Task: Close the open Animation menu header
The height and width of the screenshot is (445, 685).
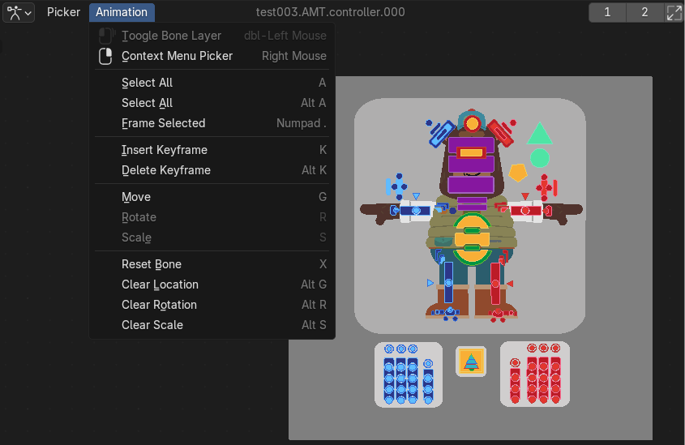Action: [x=122, y=12]
